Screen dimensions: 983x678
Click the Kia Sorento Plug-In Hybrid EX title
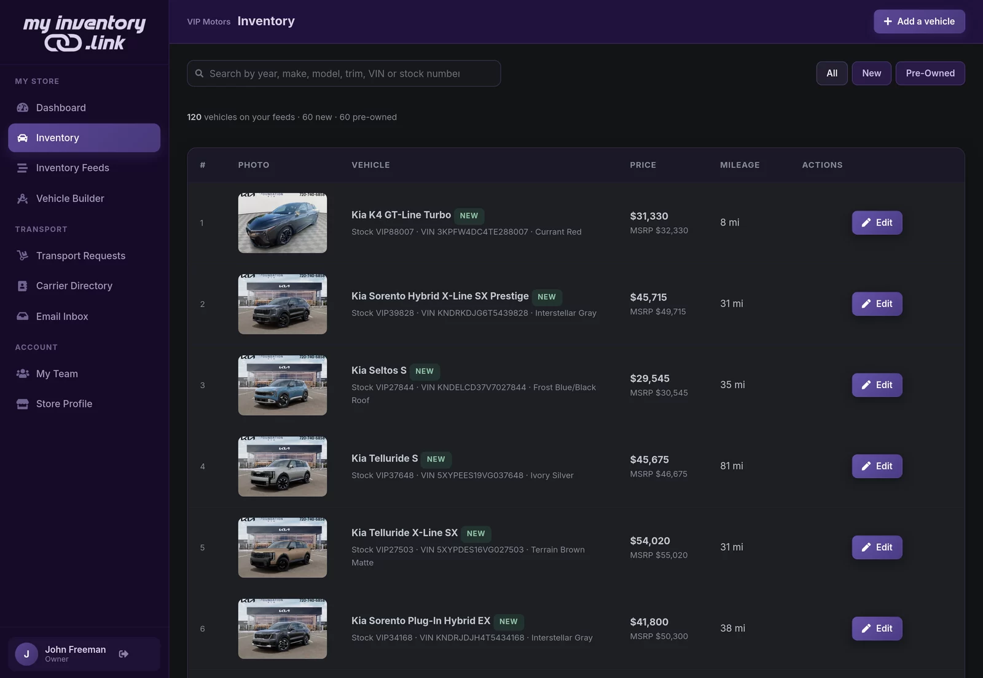pyautogui.click(x=421, y=621)
